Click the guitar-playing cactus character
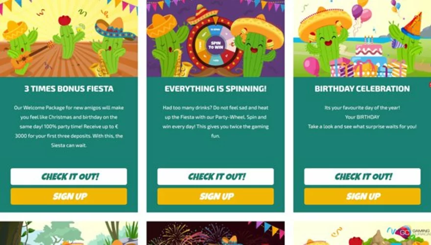 click(x=21, y=48)
